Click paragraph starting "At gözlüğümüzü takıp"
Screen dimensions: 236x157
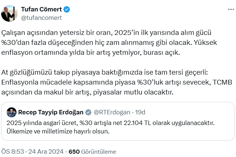pyautogui.click(x=117, y=81)
